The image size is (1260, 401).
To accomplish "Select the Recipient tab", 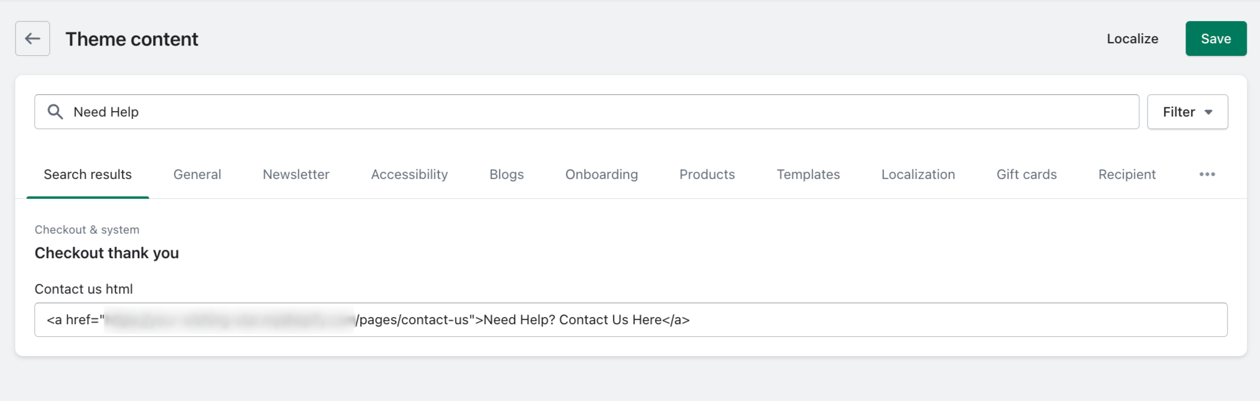I will 1127,175.
